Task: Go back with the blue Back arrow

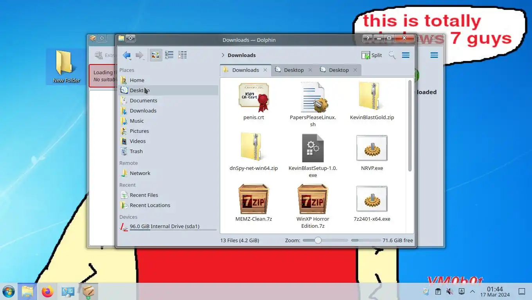Action: (x=126, y=55)
